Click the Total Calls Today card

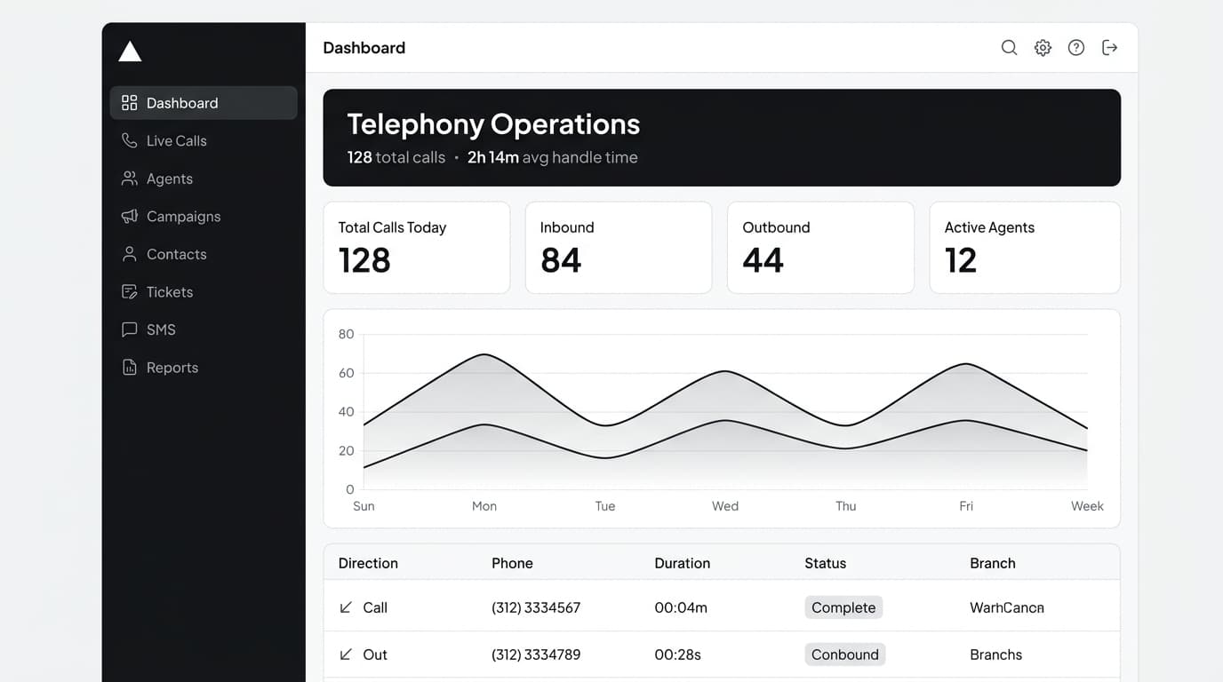417,248
